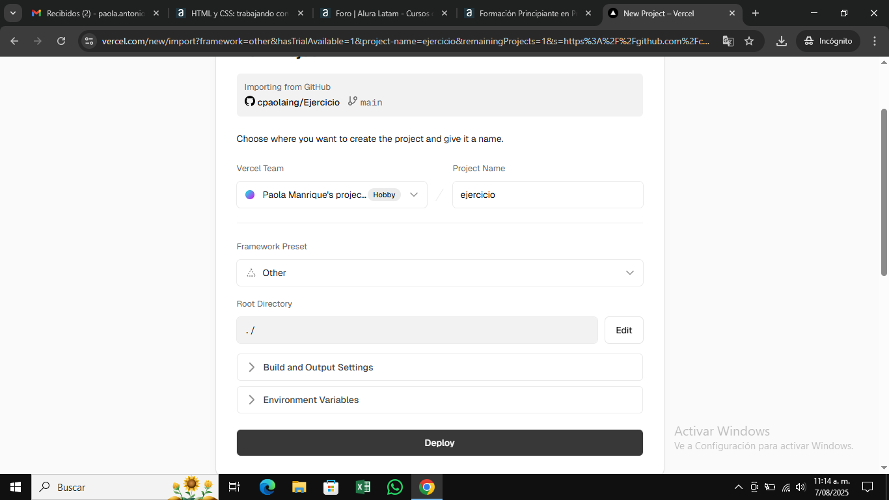The height and width of the screenshot is (500, 889).
Task: Open site information icon in address bar
Action: pyautogui.click(x=90, y=41)
